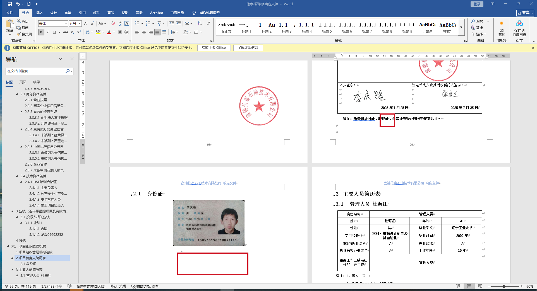Screen dimensions: 537x291
Task: Click the 保存到百度网盘 cloud icon
Action: coord(519,24)
